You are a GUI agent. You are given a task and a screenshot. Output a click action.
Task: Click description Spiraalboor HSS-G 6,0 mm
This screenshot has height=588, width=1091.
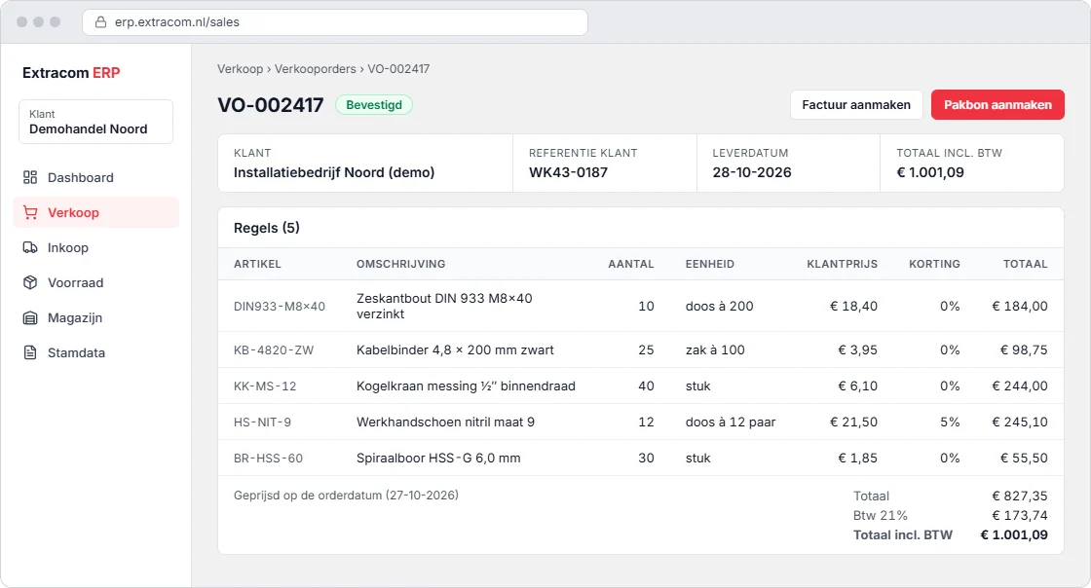(438, 459)
